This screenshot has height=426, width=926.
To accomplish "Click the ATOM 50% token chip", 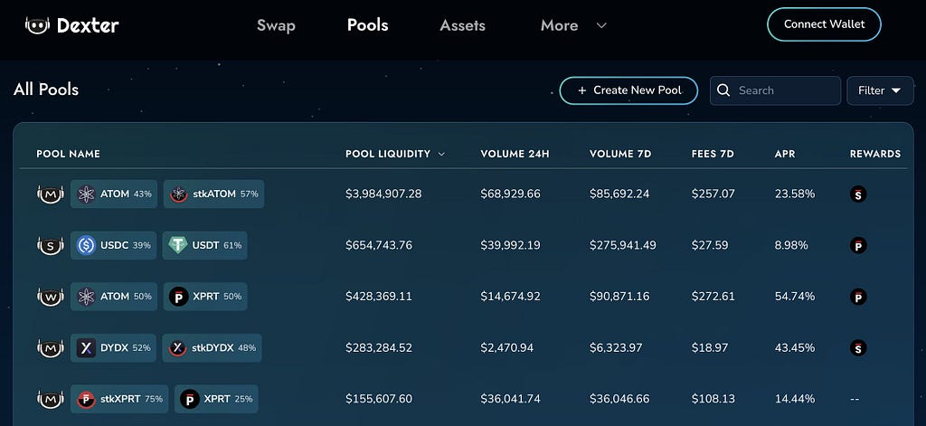I will (x=114, y=297).
